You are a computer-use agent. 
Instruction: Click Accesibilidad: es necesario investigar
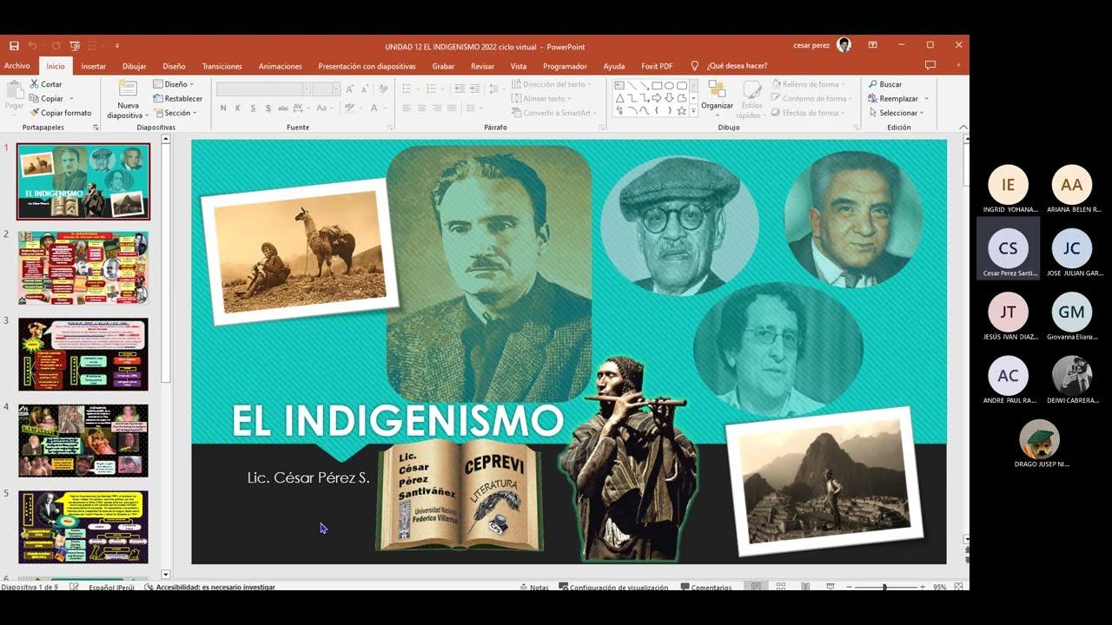tap(209, 588)
